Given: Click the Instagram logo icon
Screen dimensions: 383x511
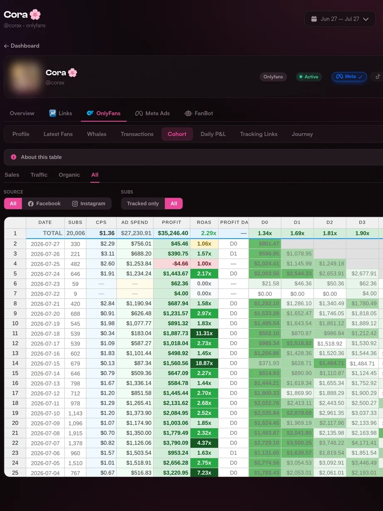Looking at the screenshot, I should click(x=75, y=204).
